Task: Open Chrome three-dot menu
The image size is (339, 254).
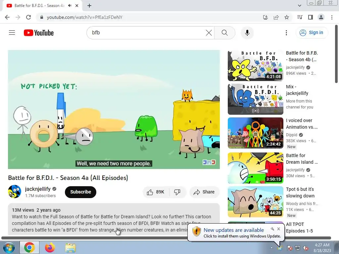Action: (x=332, y=17)
